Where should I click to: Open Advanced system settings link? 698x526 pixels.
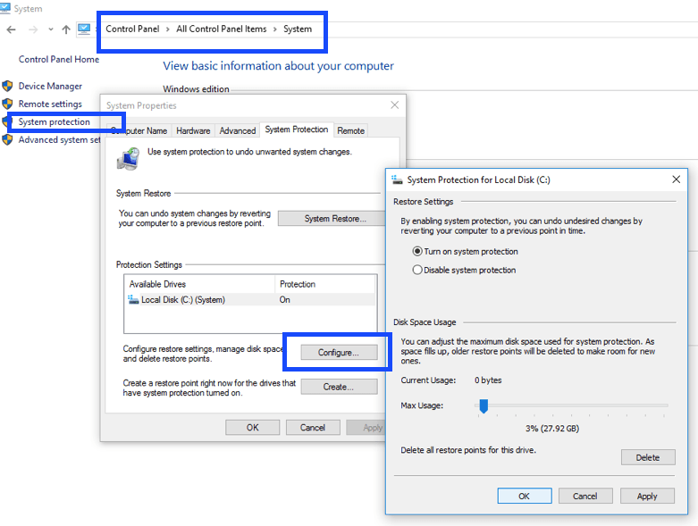[x=59, y=139]
